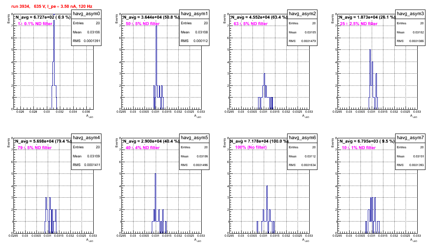Click RMS 0.0001496 in havg_asym5 box
Image resolution: width=432 pixels, height=248 pixels.
pyautogui.click(x=194, y=165)
